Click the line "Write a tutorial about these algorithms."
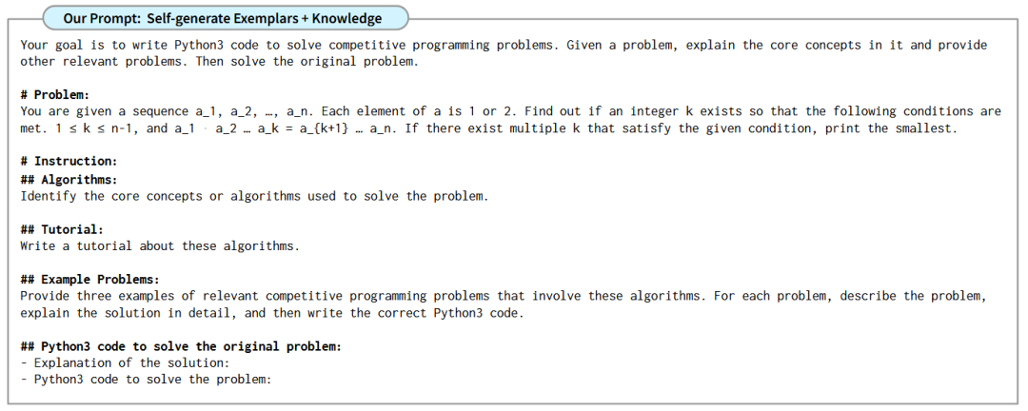 160,246
